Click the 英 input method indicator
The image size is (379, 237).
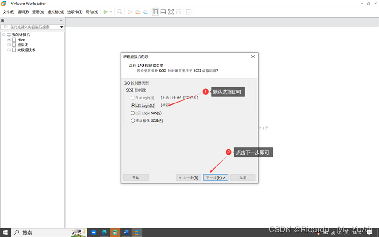(347, 233)
